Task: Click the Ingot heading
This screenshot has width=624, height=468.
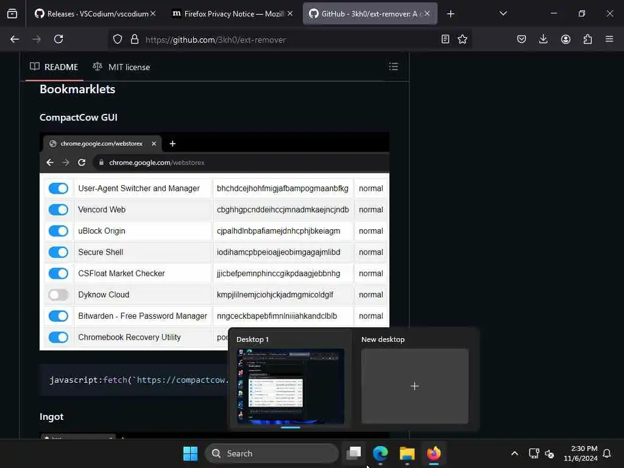Action: click(51, 417)
